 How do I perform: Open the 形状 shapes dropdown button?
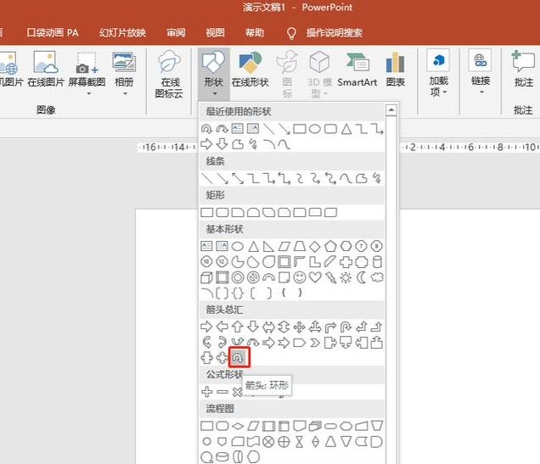pyautogui.click(x=213, y=75)
